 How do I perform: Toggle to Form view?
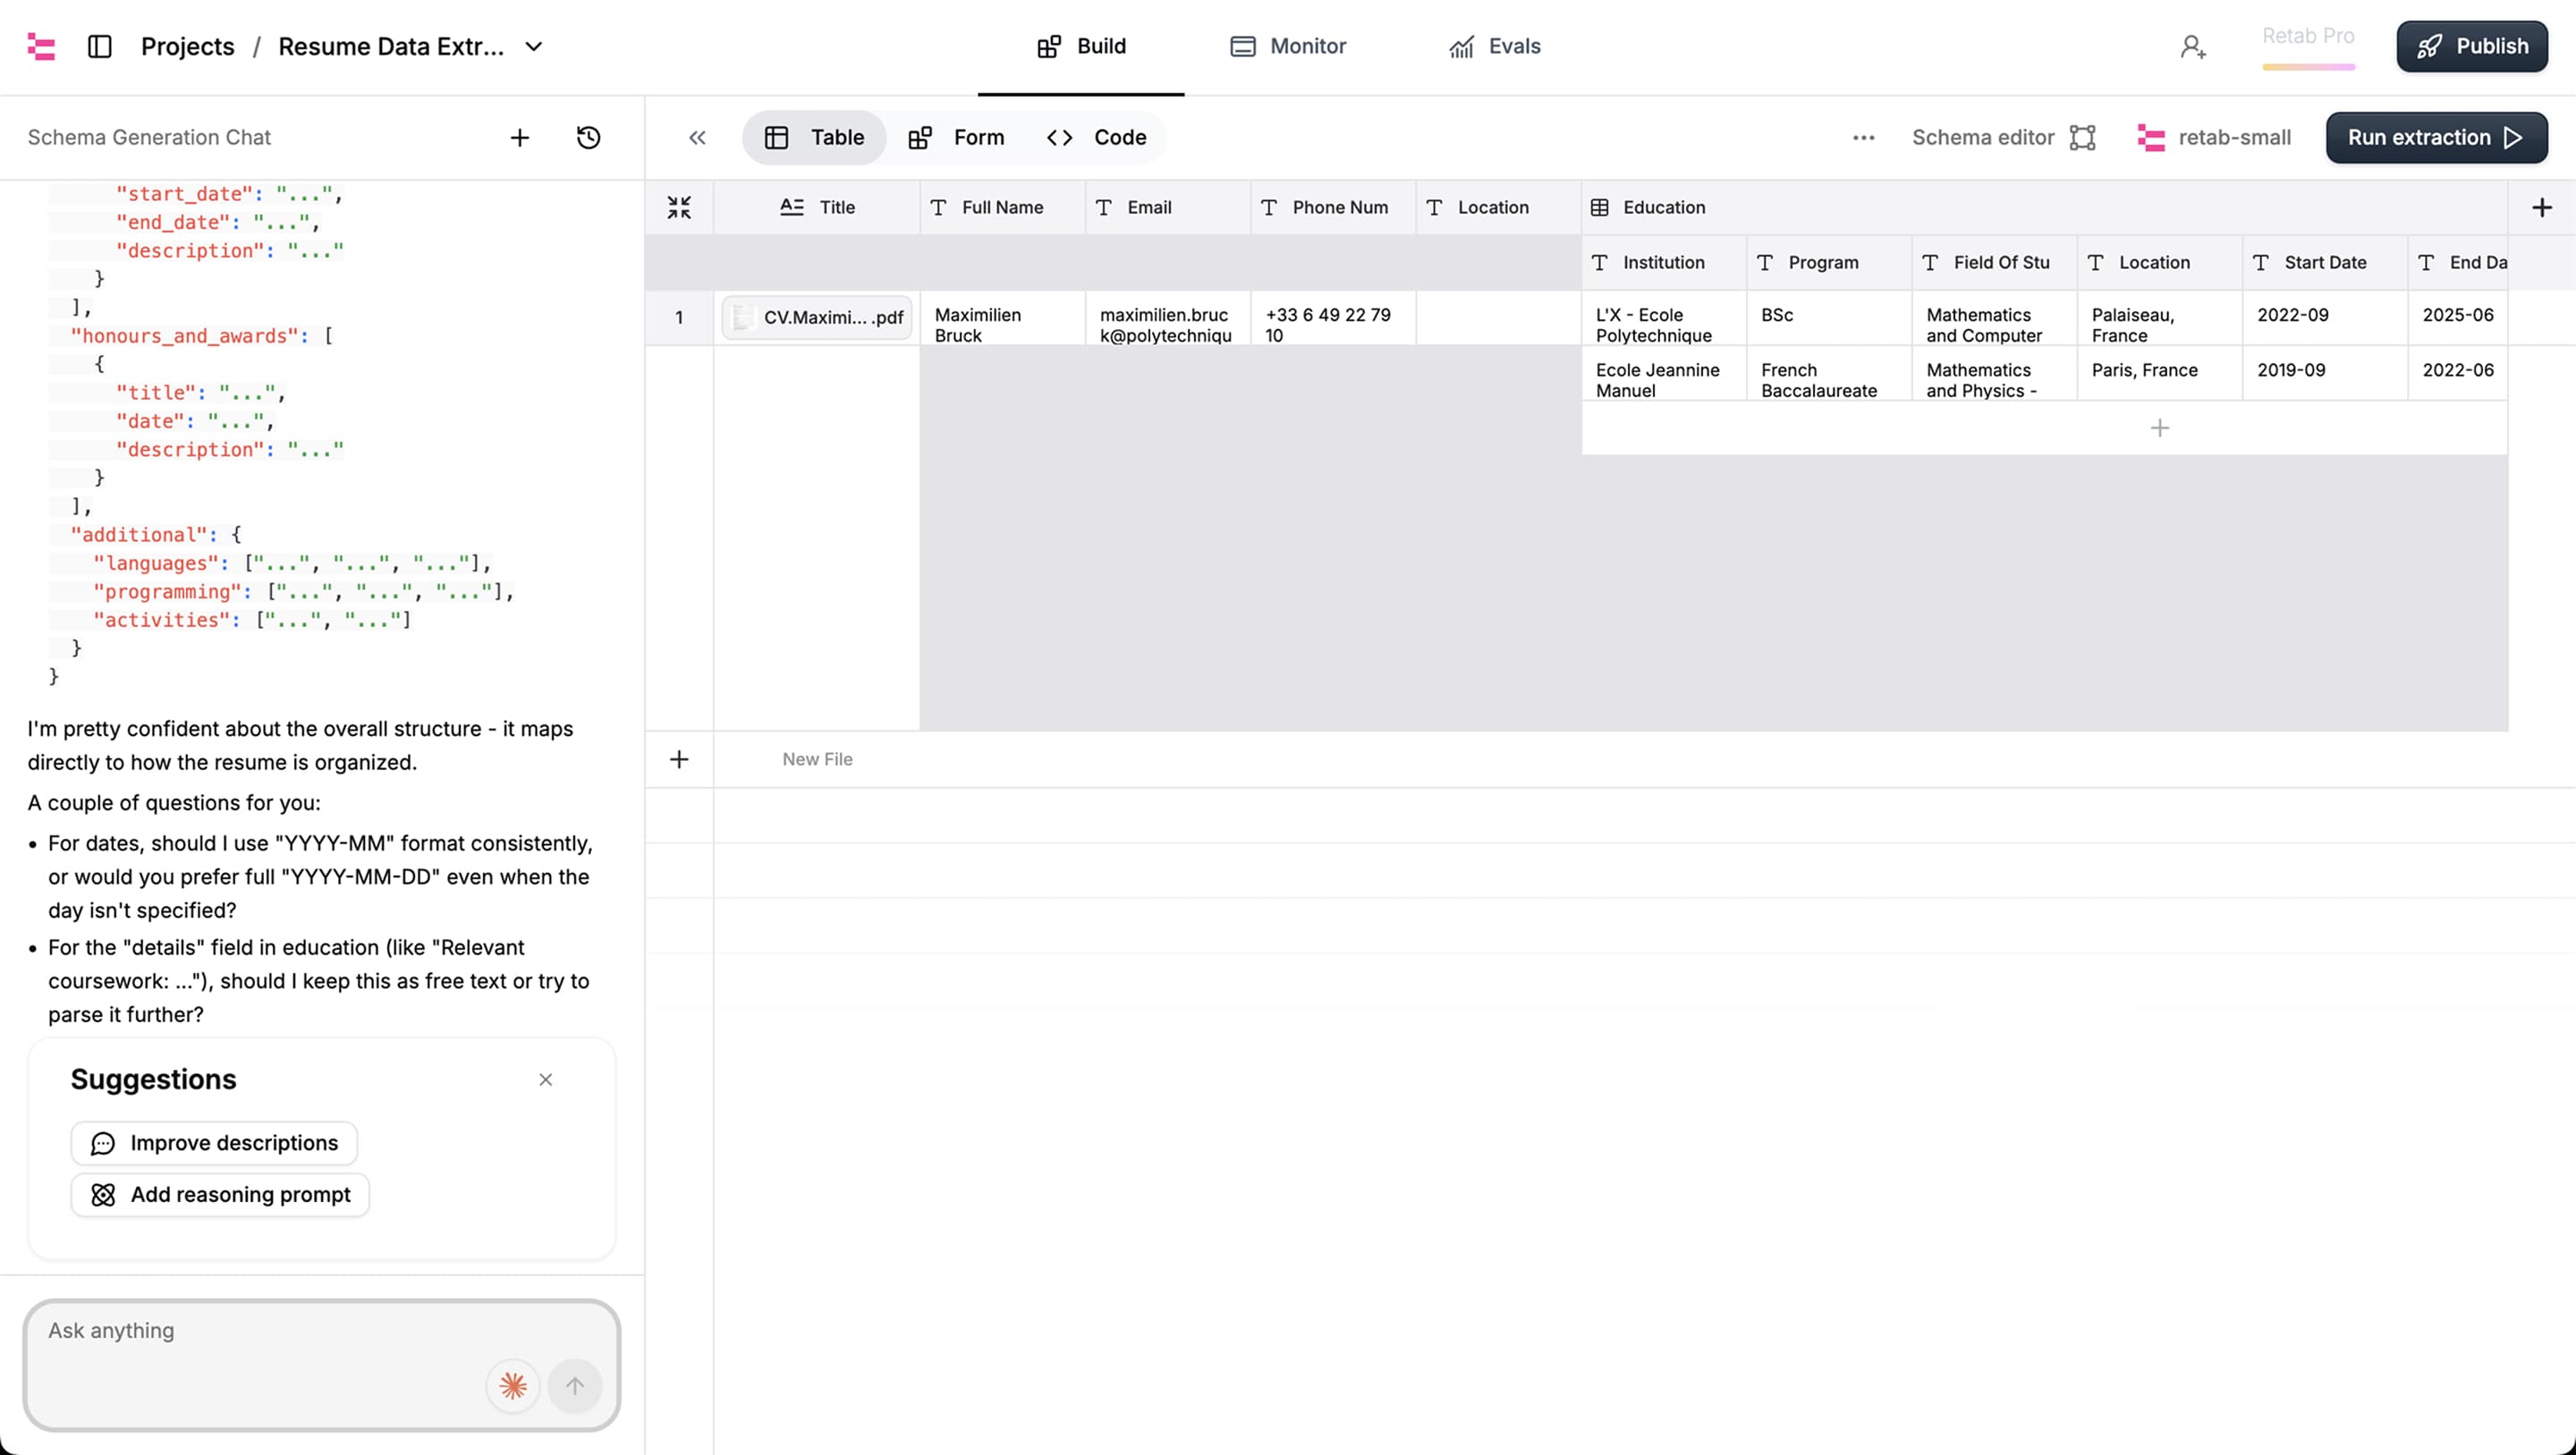[956, 137]
